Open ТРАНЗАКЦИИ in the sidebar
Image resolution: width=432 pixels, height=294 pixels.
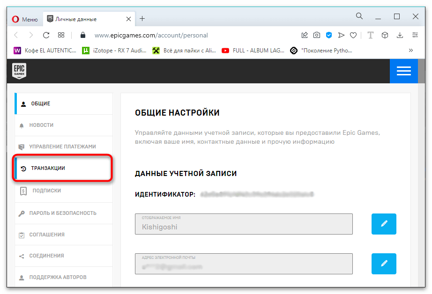tap(64, 168)
